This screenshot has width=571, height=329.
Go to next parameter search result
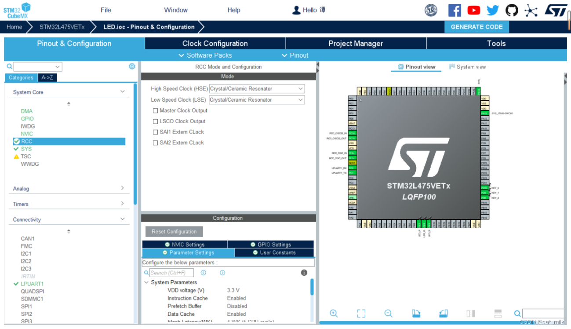(x=222, y=273)
